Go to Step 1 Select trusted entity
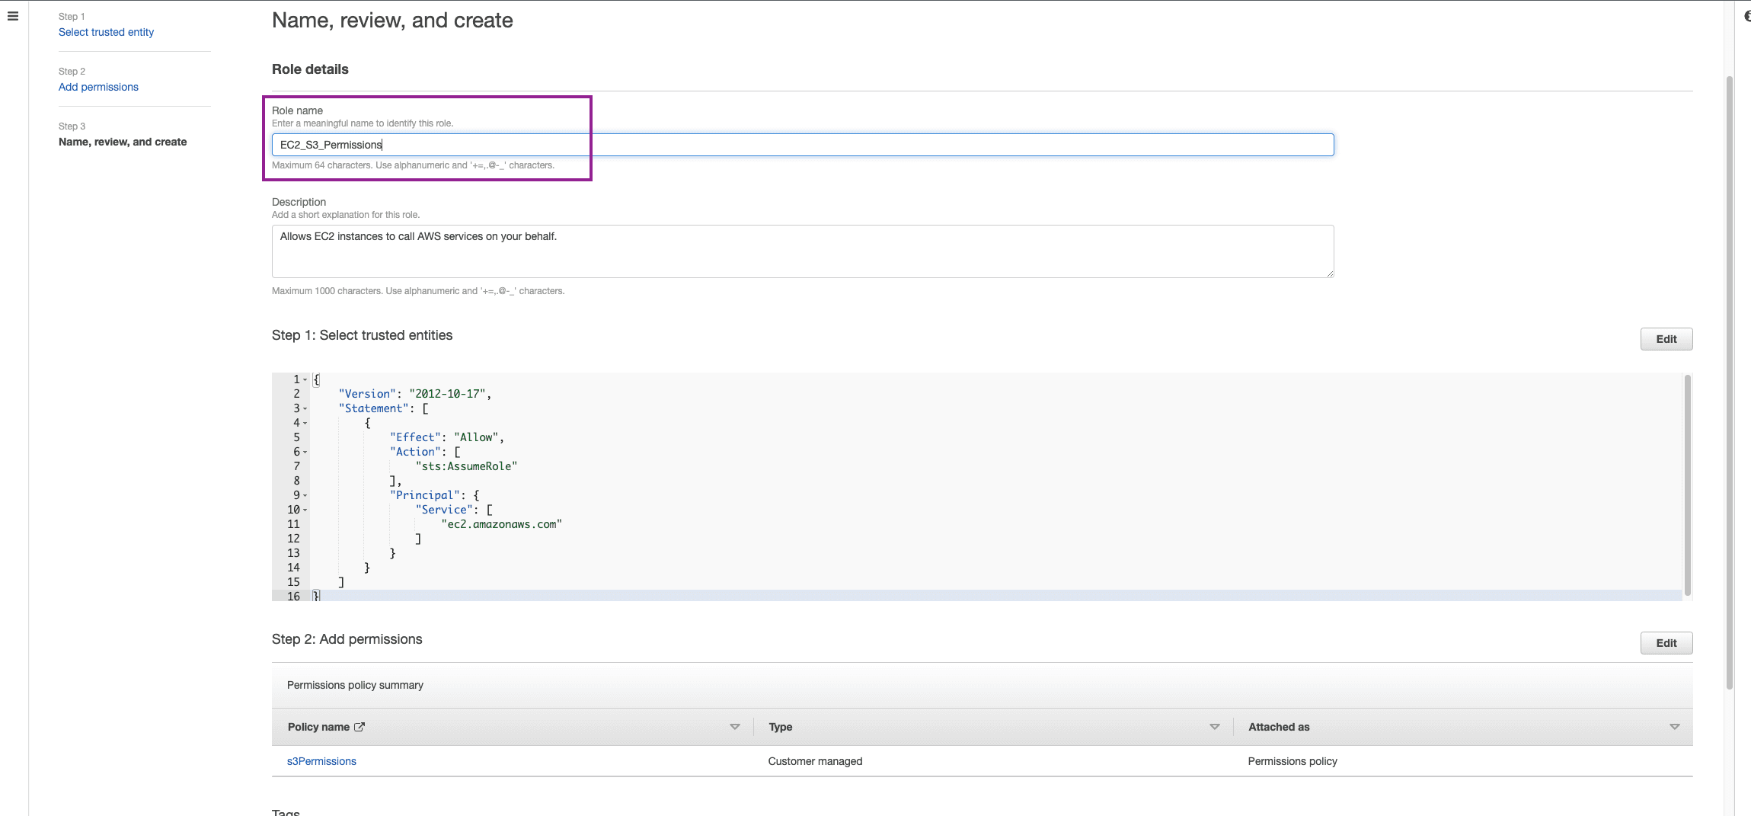 [x=106, y=32]
